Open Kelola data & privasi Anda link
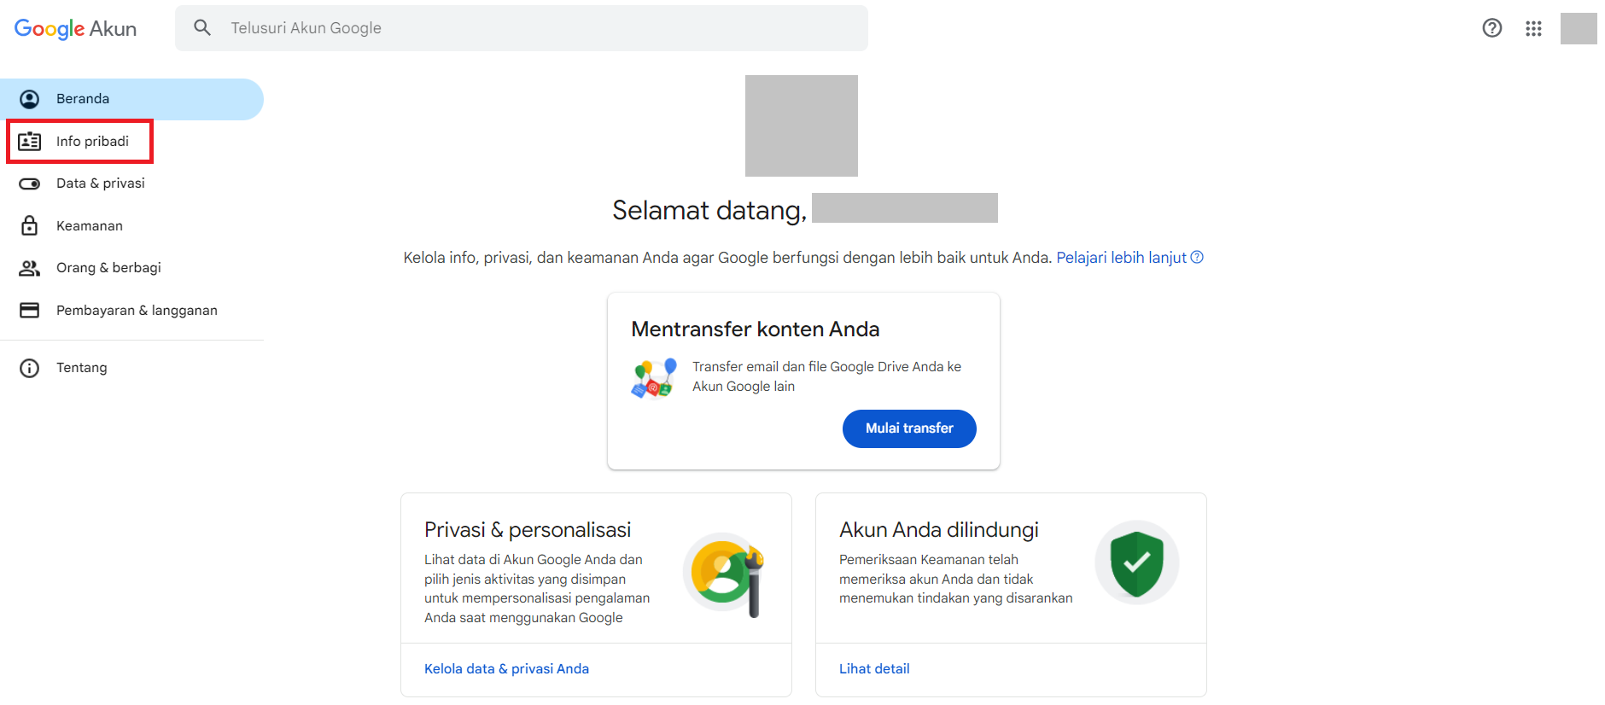The height and width of the screenshot is (705, 1605). (x=506, y=669)
